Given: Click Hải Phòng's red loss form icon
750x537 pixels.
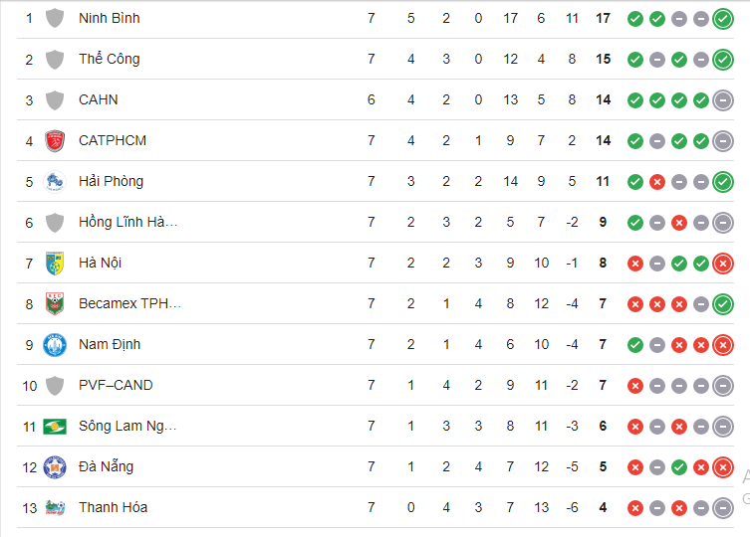Looking at the screenshot, I should pos(656,181).
